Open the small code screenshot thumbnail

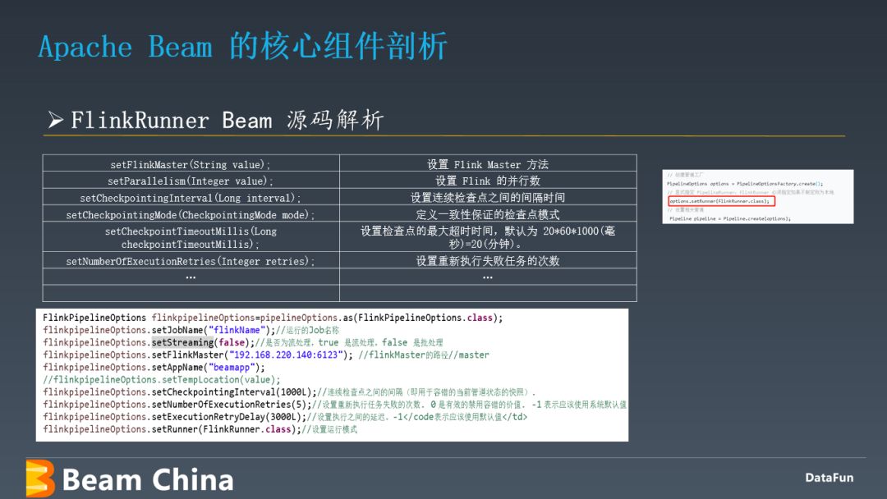757,197
